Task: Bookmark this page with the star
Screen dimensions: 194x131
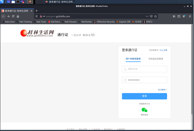Action: [x=156, y=16]
